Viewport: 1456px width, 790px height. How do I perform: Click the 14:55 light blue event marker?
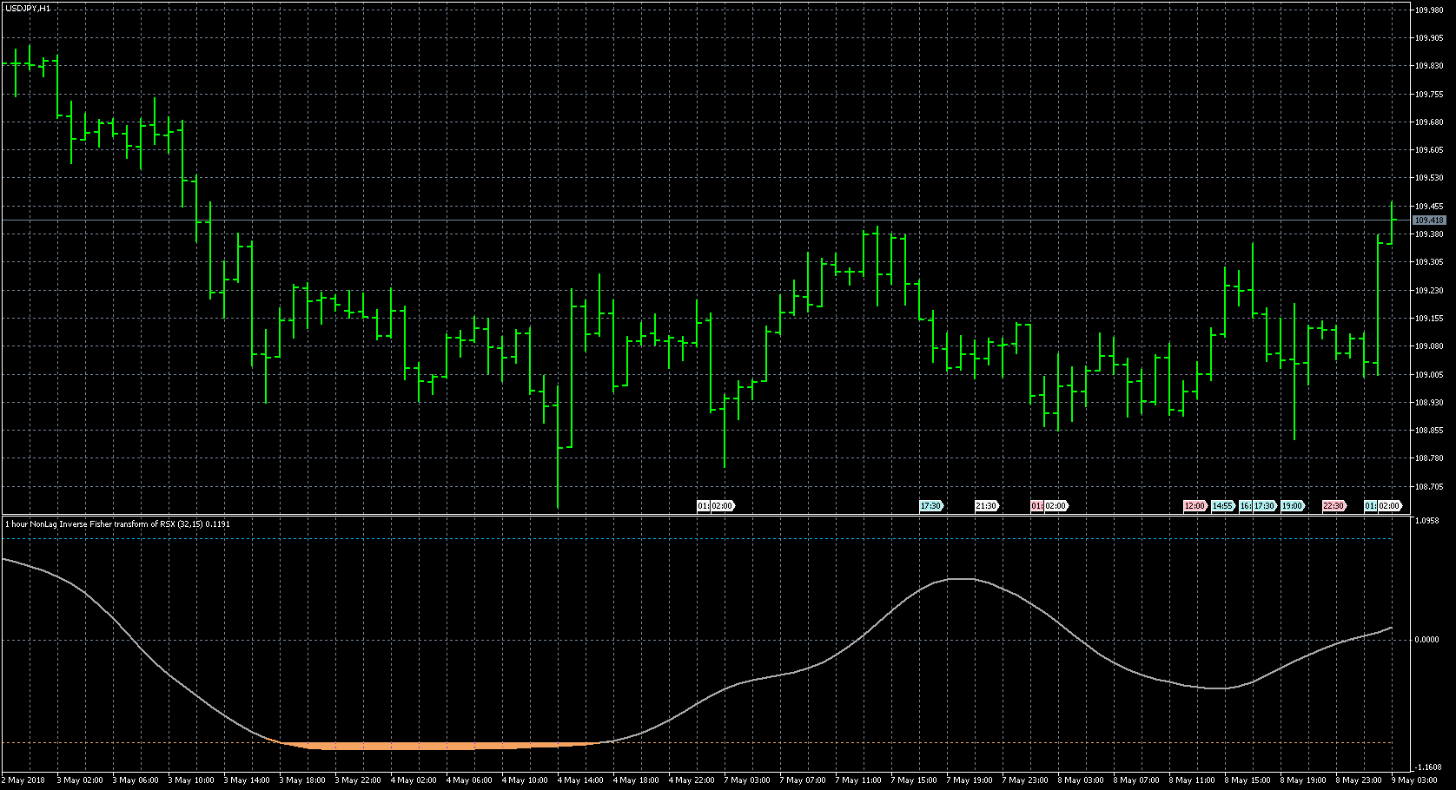pyautogui.click(x=1222, y=506)
